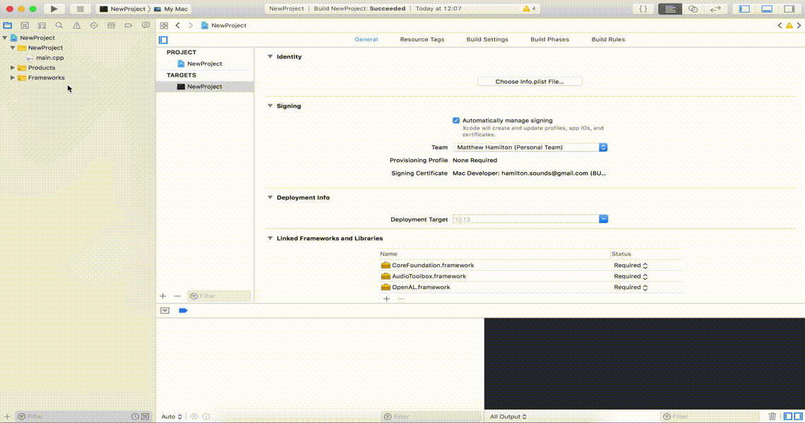Screen dimensions: 805x423
Task: Select NewProject under TARGETS
Action: pos(205,87)
